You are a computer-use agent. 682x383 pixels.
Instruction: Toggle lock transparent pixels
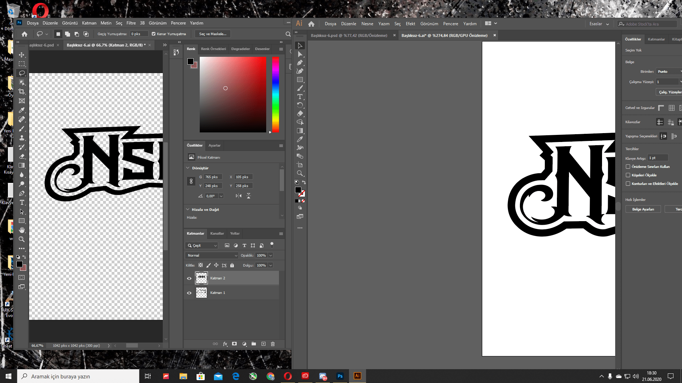[200, 265]
